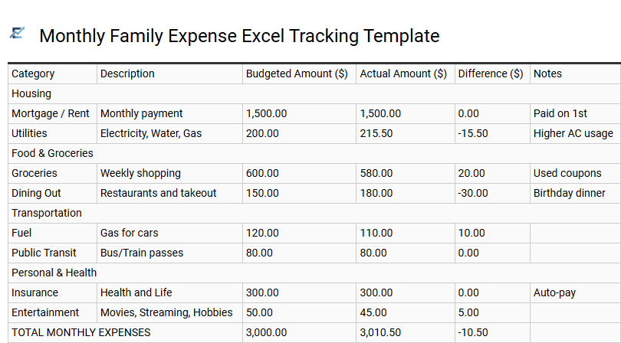Click the Paid on 1st note
This screenshot has width=621, height=343.
(576, 113)
